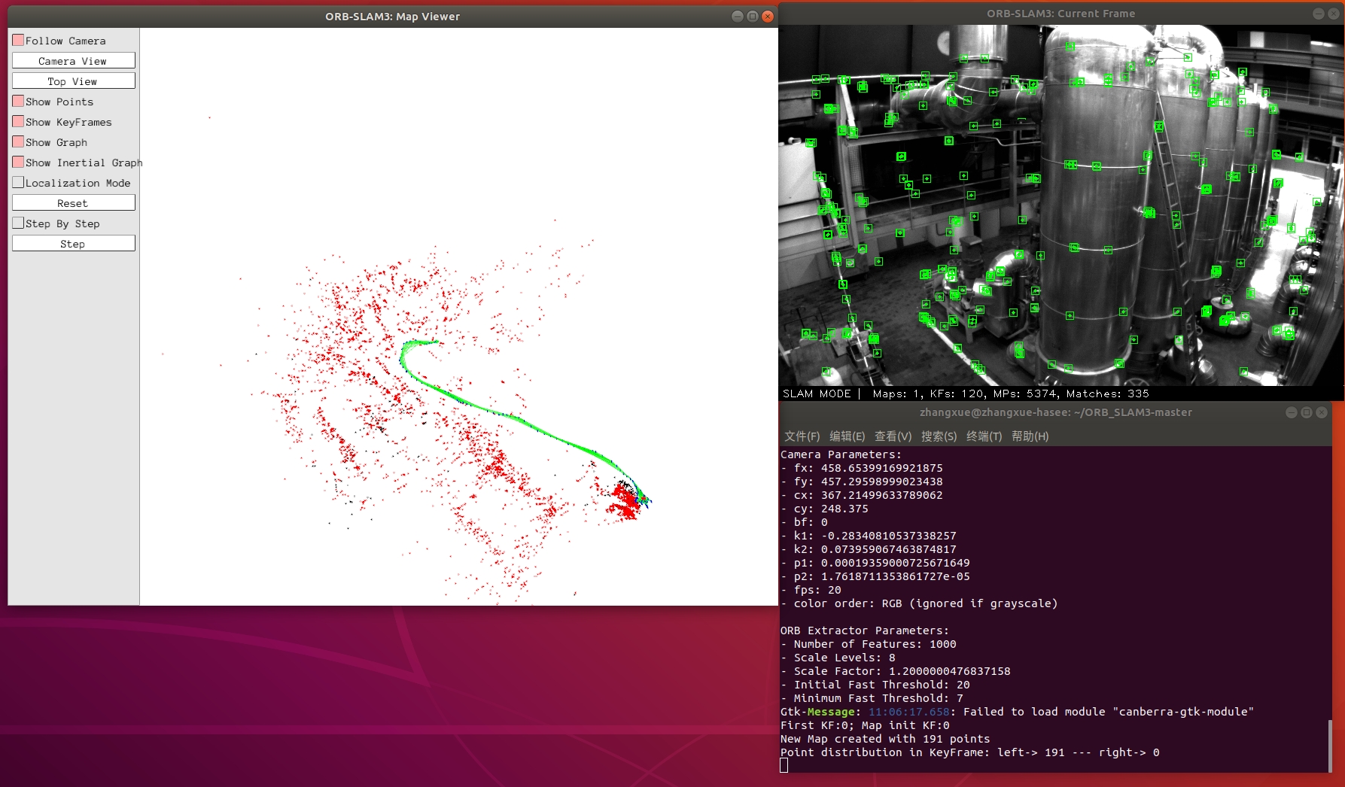
Task: Enable Localization Mode checkbox
Action: click(18, 182)
